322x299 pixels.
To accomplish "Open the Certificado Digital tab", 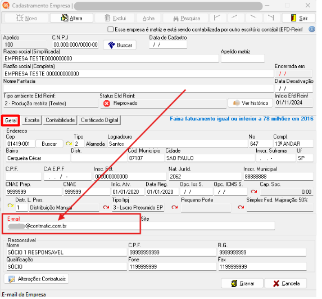I will (99, 120).
